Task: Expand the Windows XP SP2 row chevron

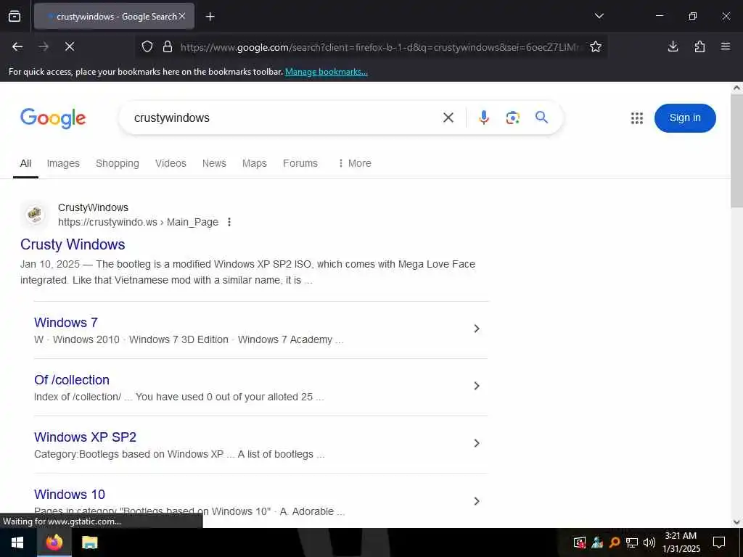Action: (477, 443)
